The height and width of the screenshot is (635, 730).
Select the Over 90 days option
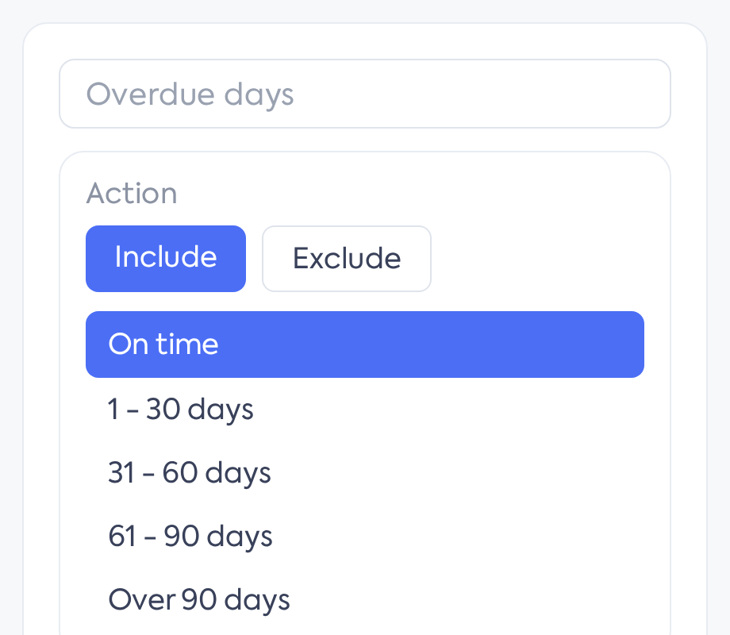pos(364,599)
